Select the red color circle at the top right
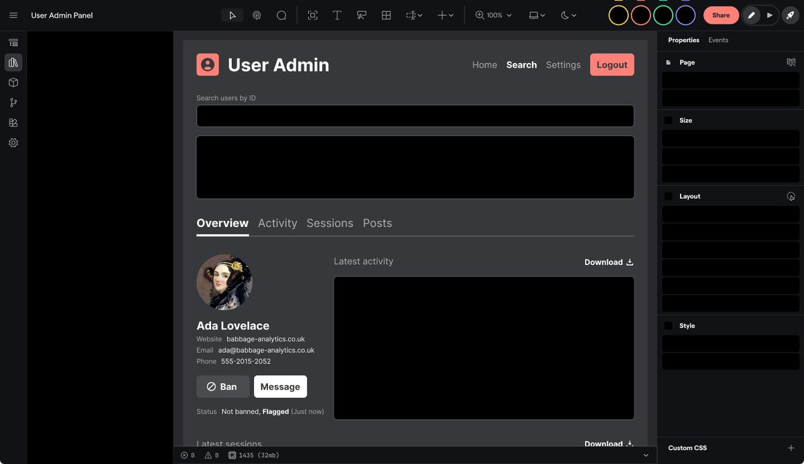Image resolution: width=804 pixels, height=464 pixels. tap(640, 15)
